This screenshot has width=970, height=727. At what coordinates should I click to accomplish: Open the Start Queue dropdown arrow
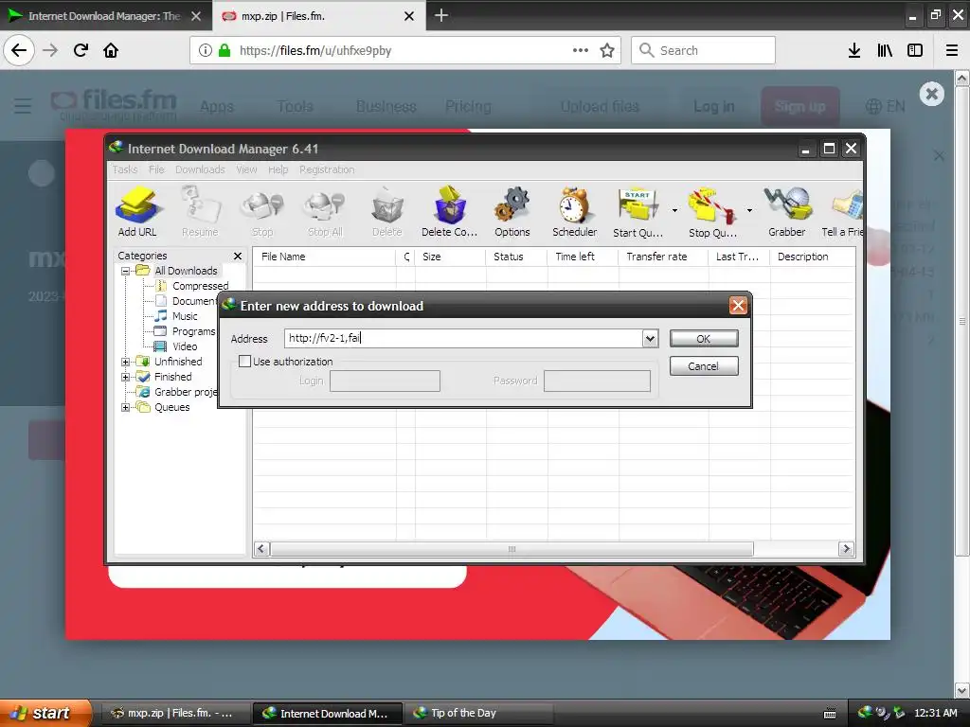(674, 211)
